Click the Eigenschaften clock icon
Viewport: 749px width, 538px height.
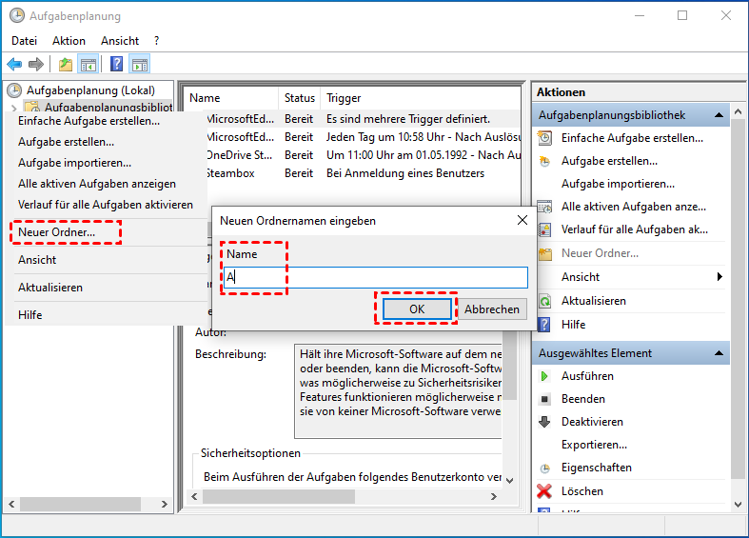click(x=544, y=468)
